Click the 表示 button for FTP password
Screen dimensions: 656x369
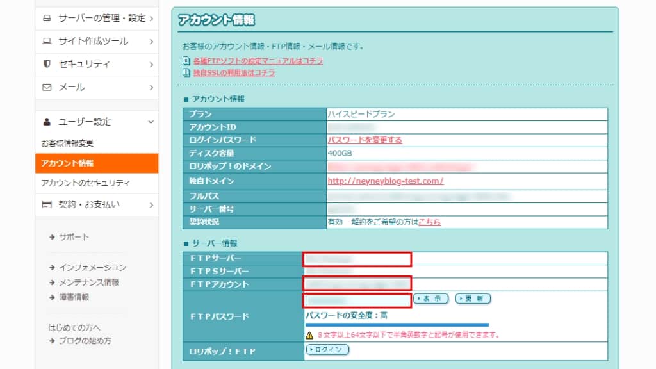(430, 299)
